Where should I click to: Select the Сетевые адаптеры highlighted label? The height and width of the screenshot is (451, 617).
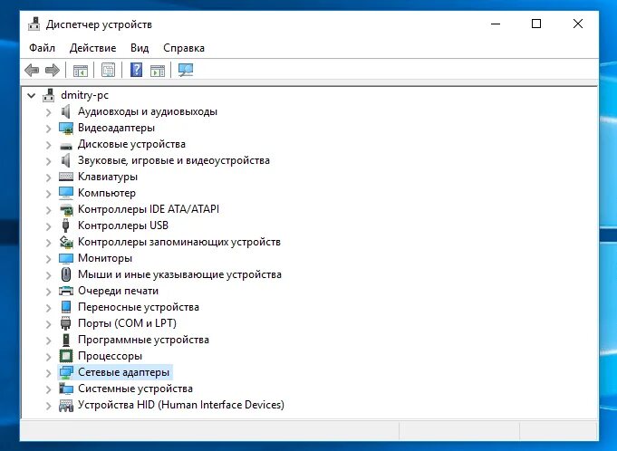[123, 372]
